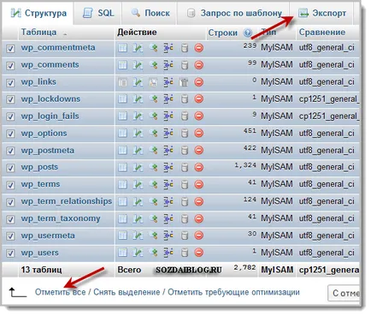Click the '13 таблиц' summary text
Viewport: 371px width, 316px height.
(41, 270)
